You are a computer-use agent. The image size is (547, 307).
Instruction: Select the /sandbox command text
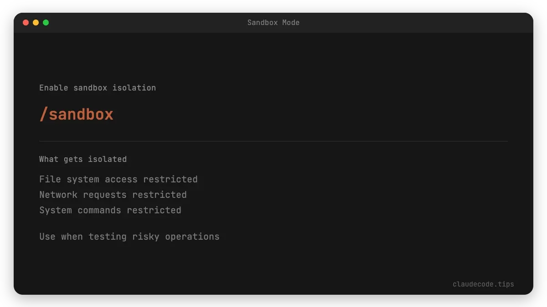pyautogui.click(x=76, y=115)
